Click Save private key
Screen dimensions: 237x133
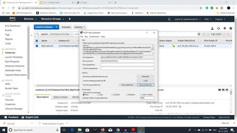(x=146, y=85)
